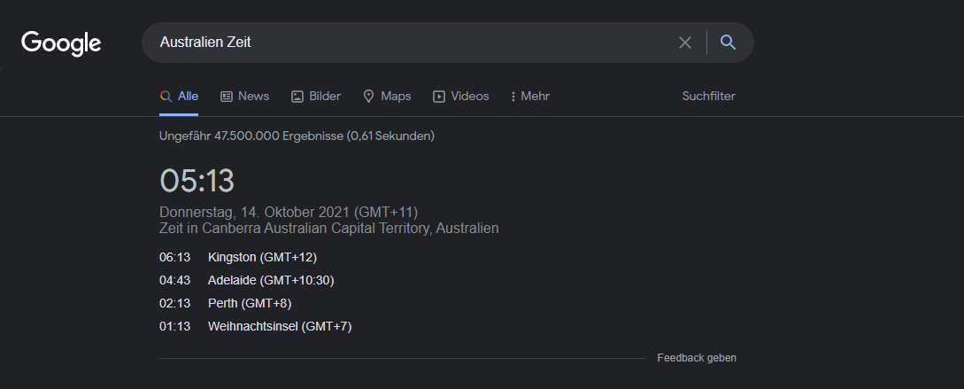This screenshot has width=964, height=389.
Task: Click the Kingston (GMT+12) time entry
Action: tap(262, 257)
